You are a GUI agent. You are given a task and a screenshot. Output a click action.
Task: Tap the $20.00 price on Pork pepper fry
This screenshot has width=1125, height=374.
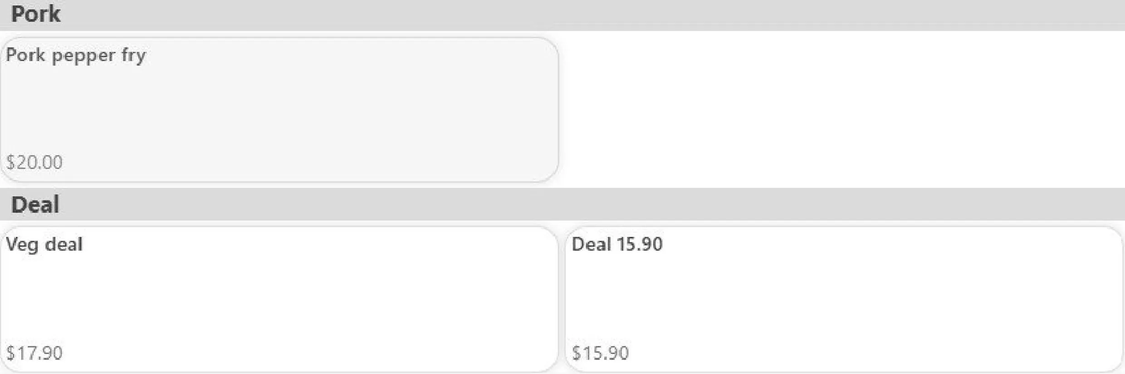click(x=34, y=162)
